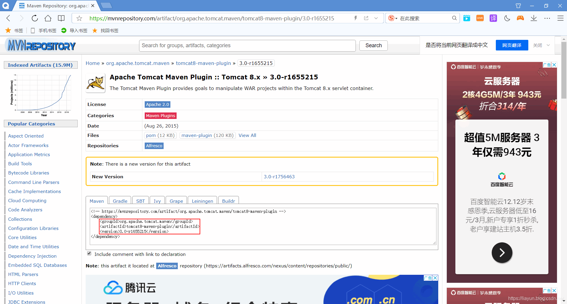Expand the 关闭 translation dropdown arrow

pyautogui.click(x=548, y=45)
